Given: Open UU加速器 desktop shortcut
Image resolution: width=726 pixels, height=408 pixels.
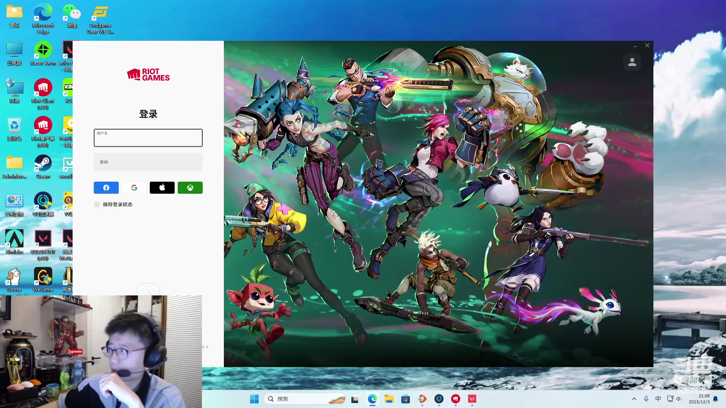Looking at the screenshot, I should click(43, 205).
